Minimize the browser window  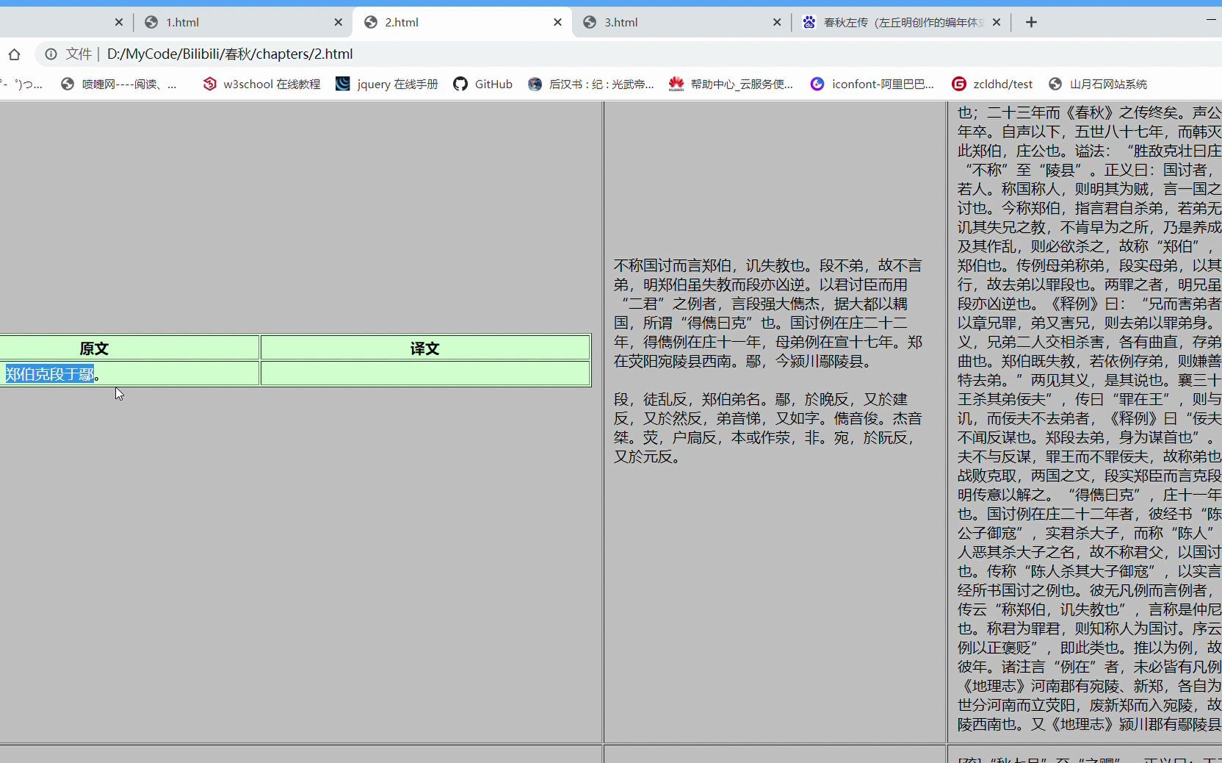[1211, 19]
